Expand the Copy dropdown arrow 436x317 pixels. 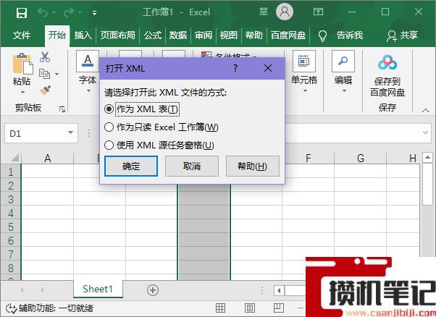[57, 74]
